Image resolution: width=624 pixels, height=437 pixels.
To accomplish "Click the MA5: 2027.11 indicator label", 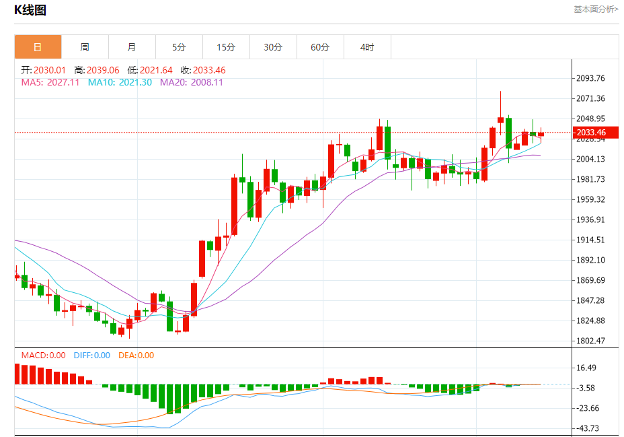I will [50, 82].
